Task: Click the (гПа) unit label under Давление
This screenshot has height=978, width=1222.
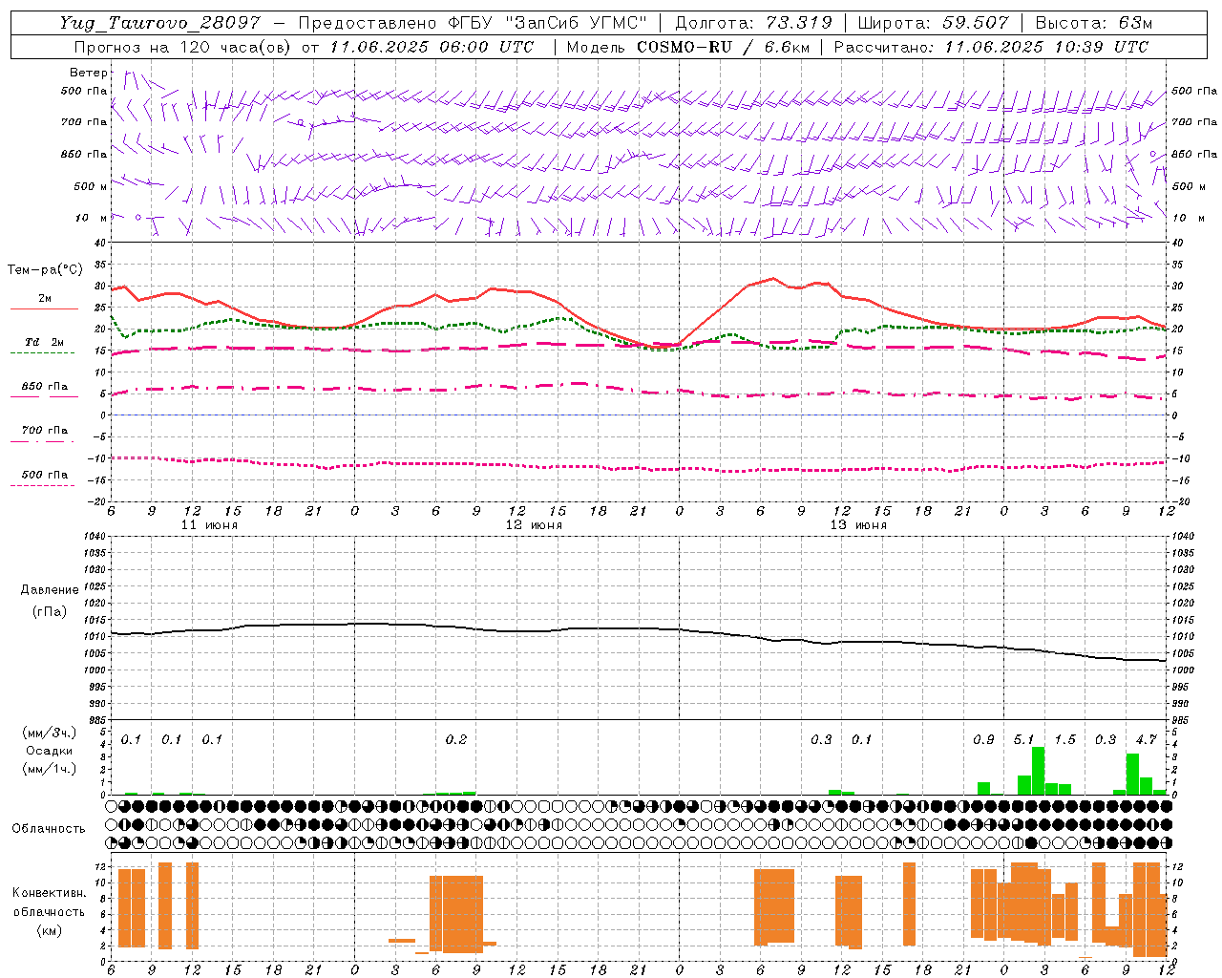Action: click(50, 611)
